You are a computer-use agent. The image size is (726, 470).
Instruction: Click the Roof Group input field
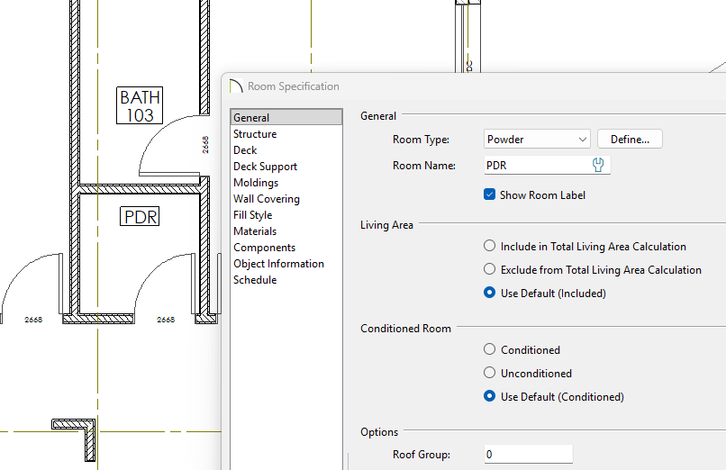(x=527, y=455)
